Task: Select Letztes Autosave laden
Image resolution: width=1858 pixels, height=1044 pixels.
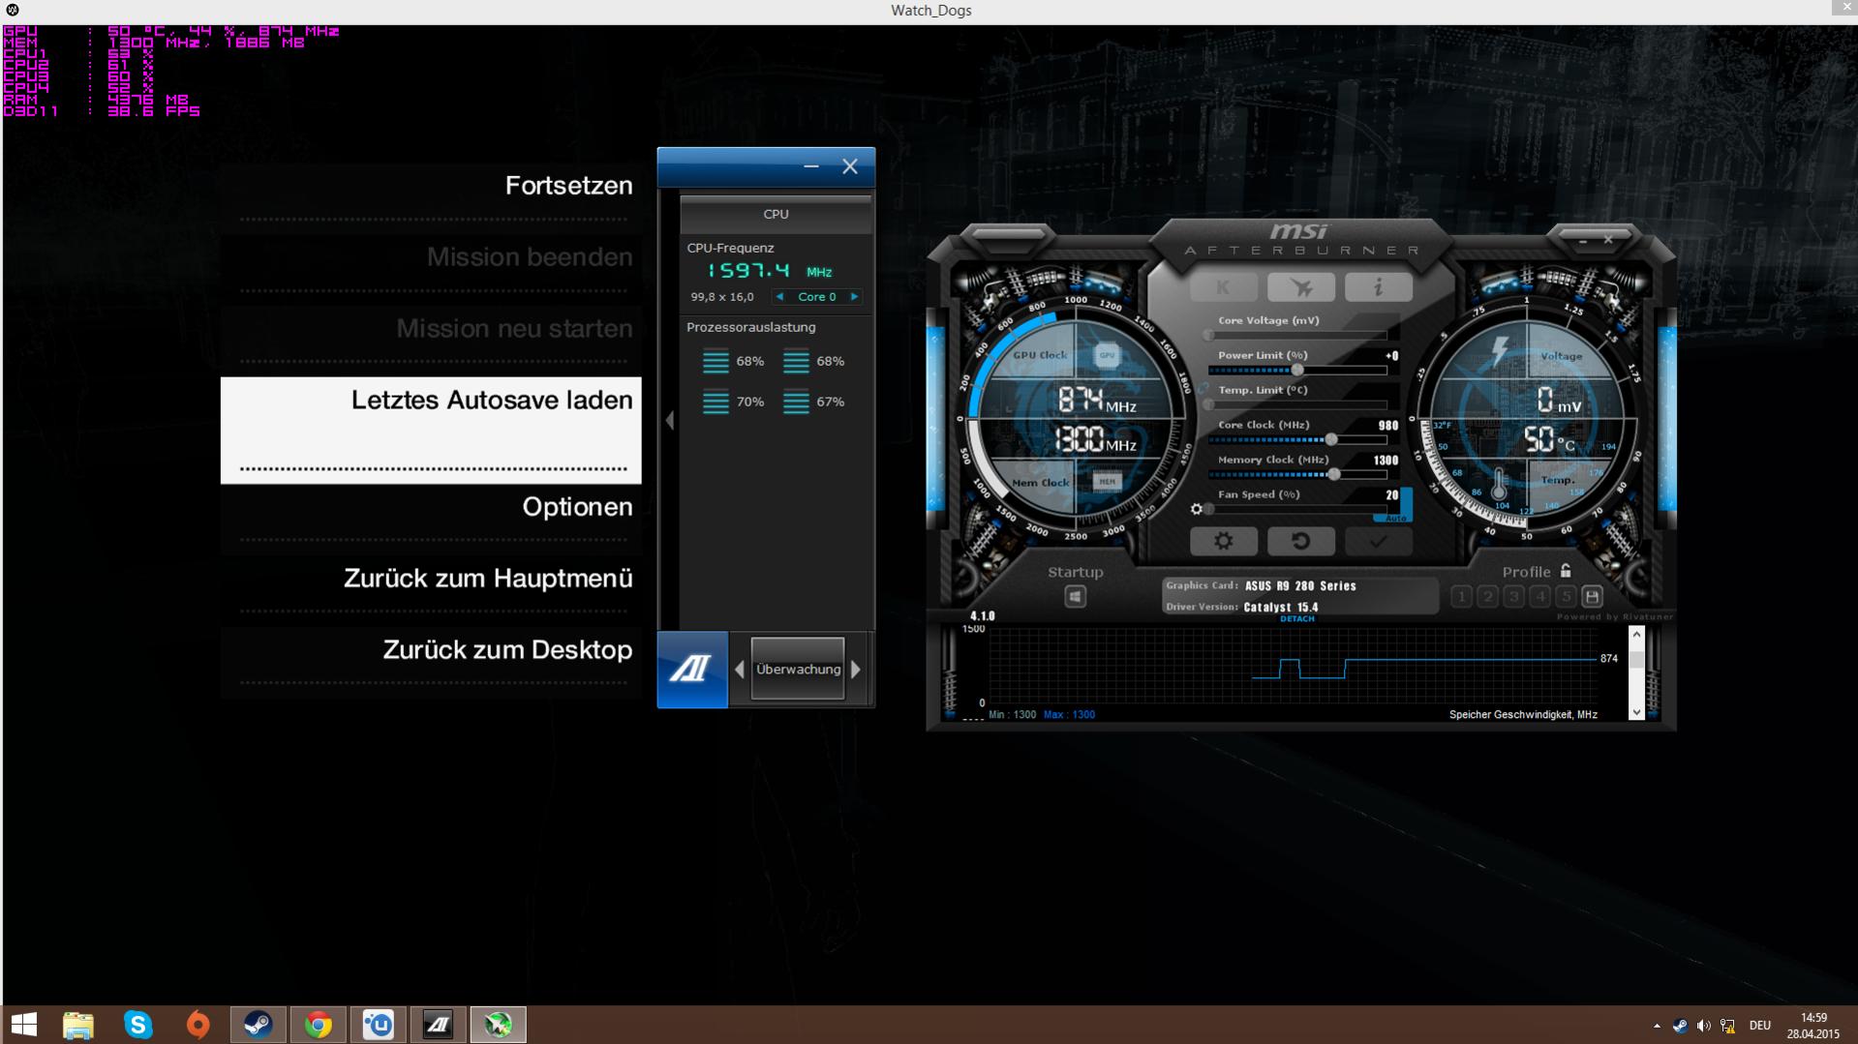Action: 431,430
